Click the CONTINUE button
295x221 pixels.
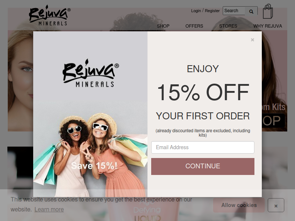tap(202, 166)
